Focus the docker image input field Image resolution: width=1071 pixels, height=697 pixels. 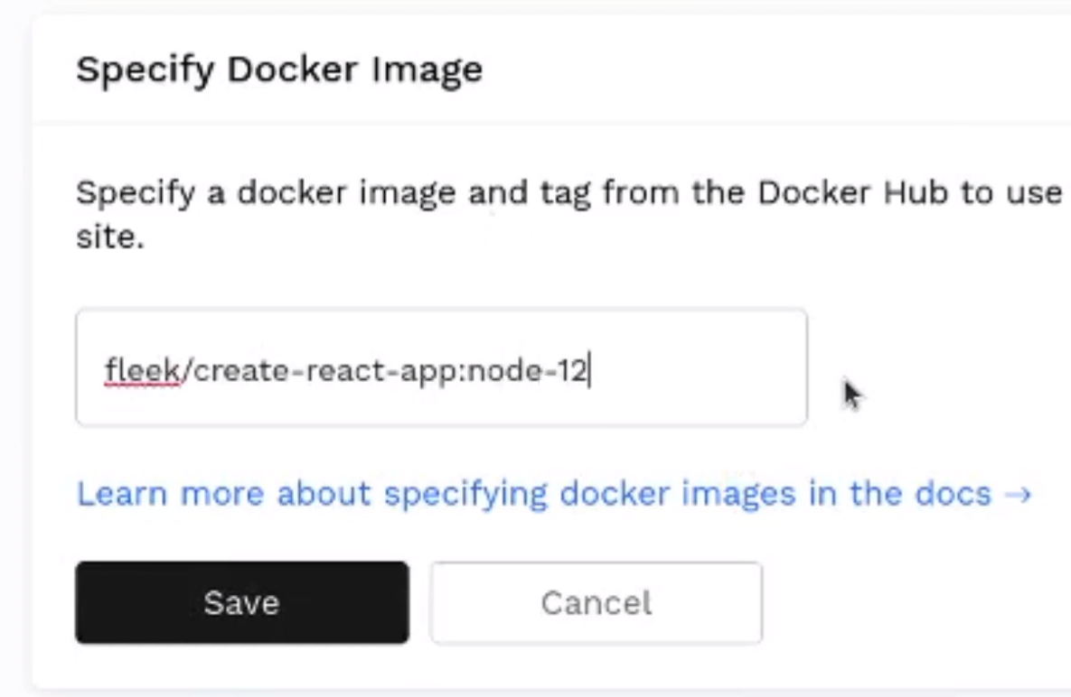click(x=440, y=367)
